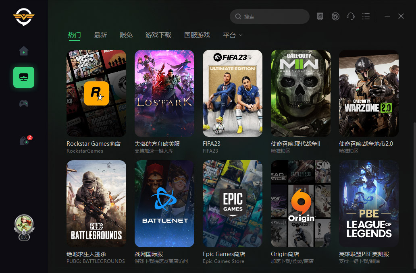This screenshot has height=273, width=416.
Task: Click the 使命召唤:战争地带2.0 title
Action: (x=366, y=144)
